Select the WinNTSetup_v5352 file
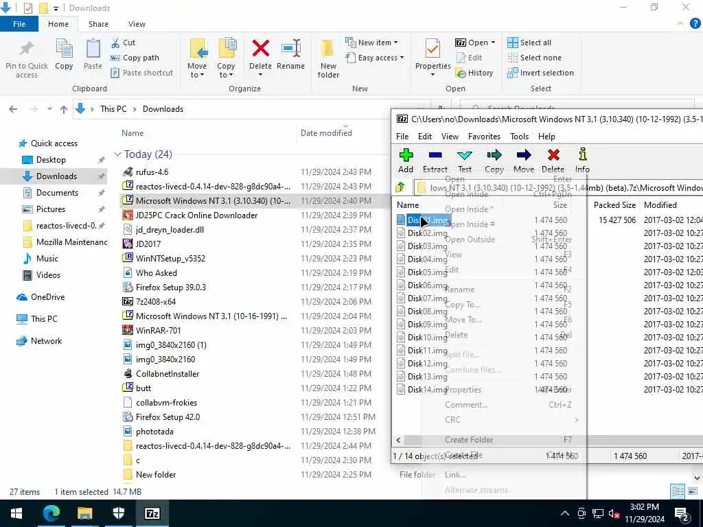Screen dimensions: 703x527 pos(170,258)
